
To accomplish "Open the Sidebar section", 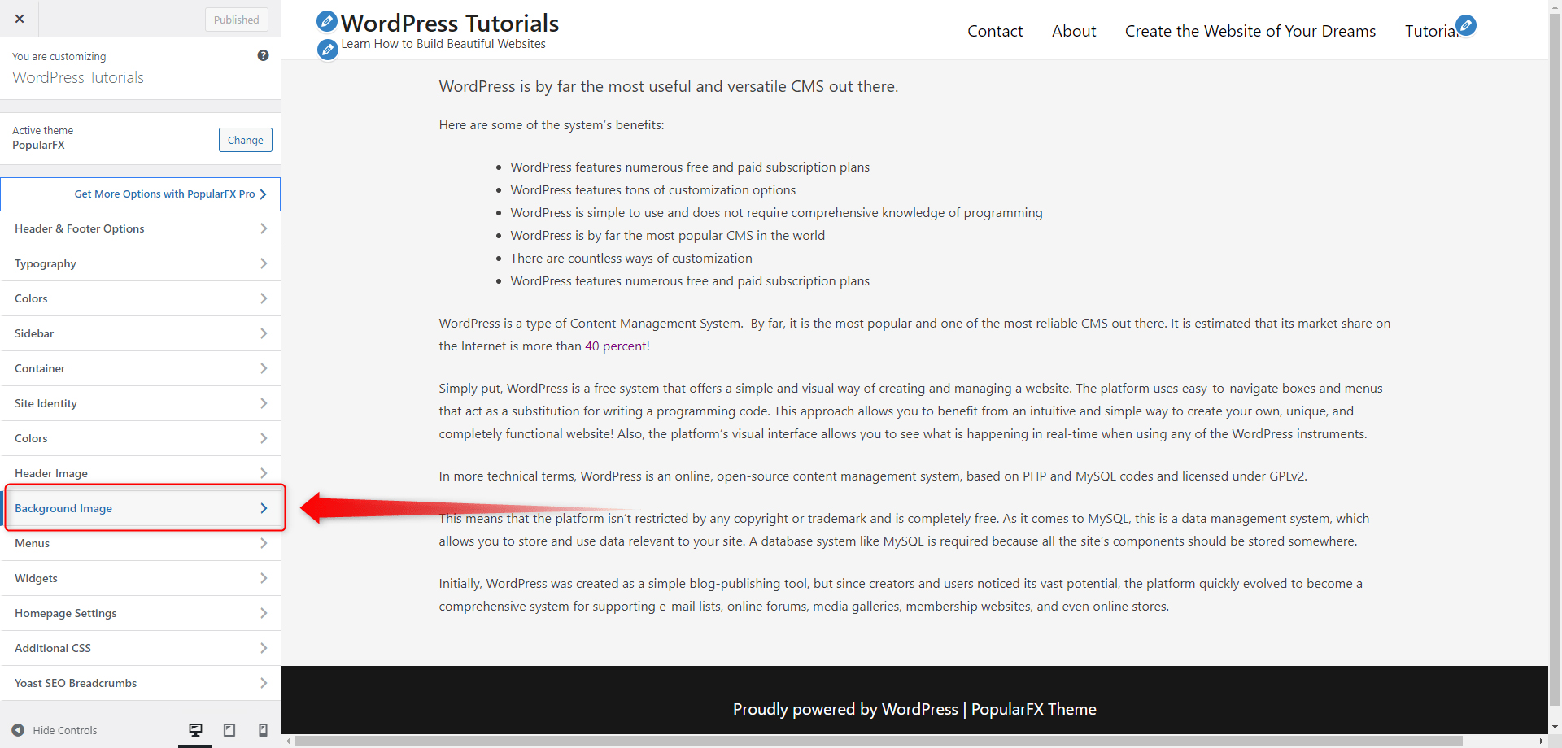I will [141, 333].
